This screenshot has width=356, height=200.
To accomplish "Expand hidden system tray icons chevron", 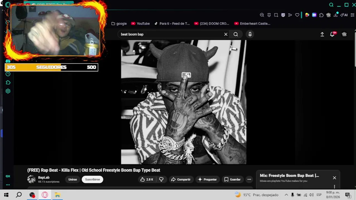I will tap(286, 195).
